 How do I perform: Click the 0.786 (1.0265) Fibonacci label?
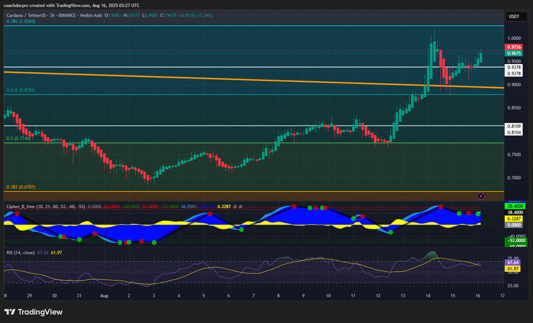pos(20,21)
